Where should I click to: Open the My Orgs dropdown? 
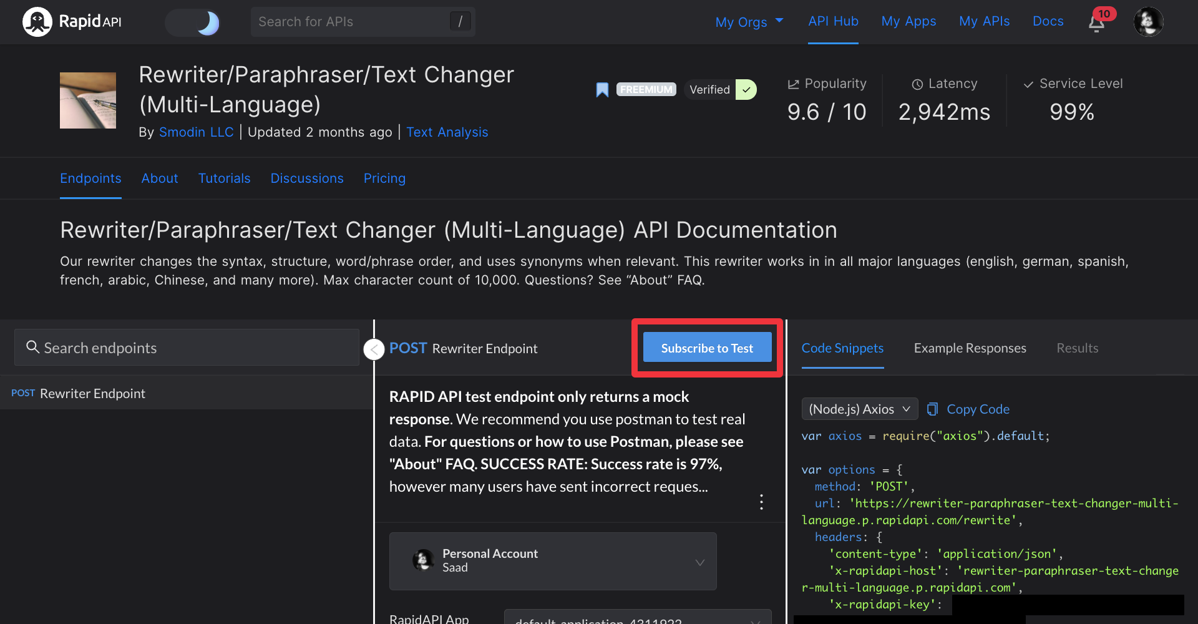(x=749, y=22)
